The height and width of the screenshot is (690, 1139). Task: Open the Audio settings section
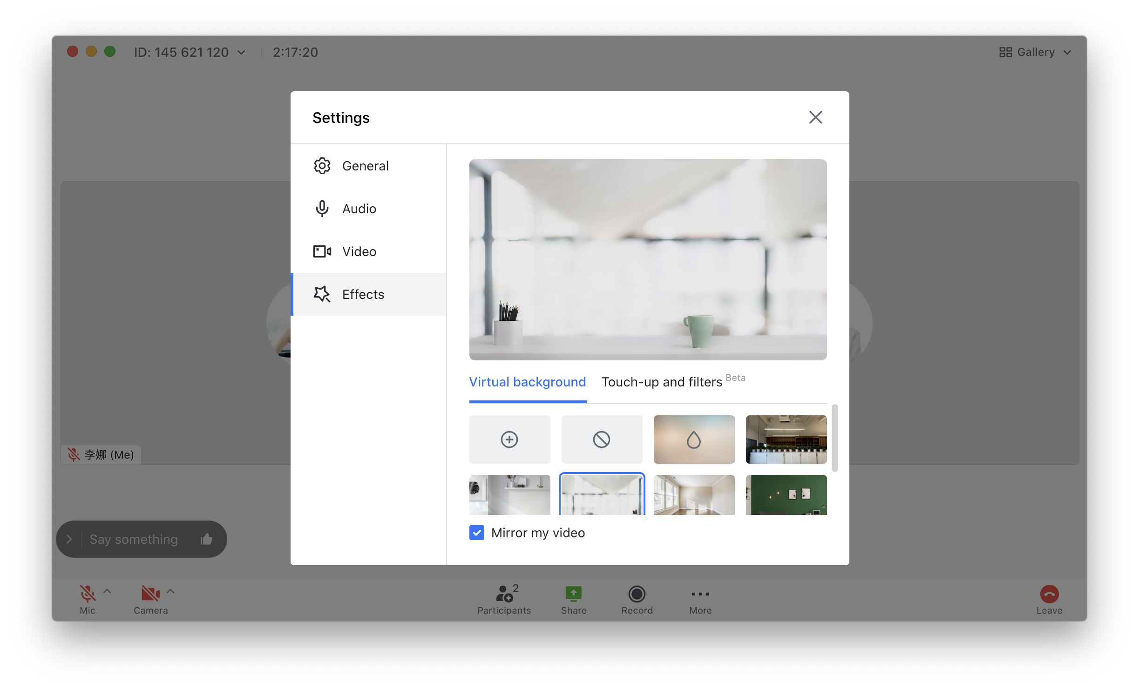click(368, 209)
